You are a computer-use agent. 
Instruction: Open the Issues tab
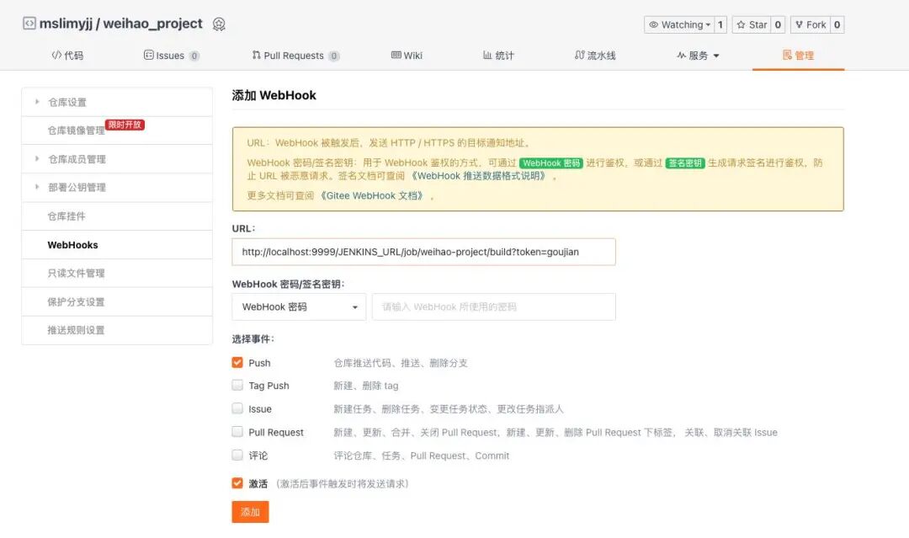171,56
